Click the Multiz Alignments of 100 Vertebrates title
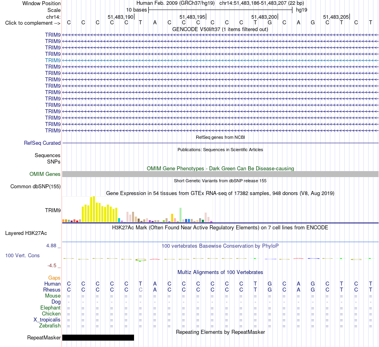Image resolution: width=379 pixels, height=347 pixels. click(220, 272)
